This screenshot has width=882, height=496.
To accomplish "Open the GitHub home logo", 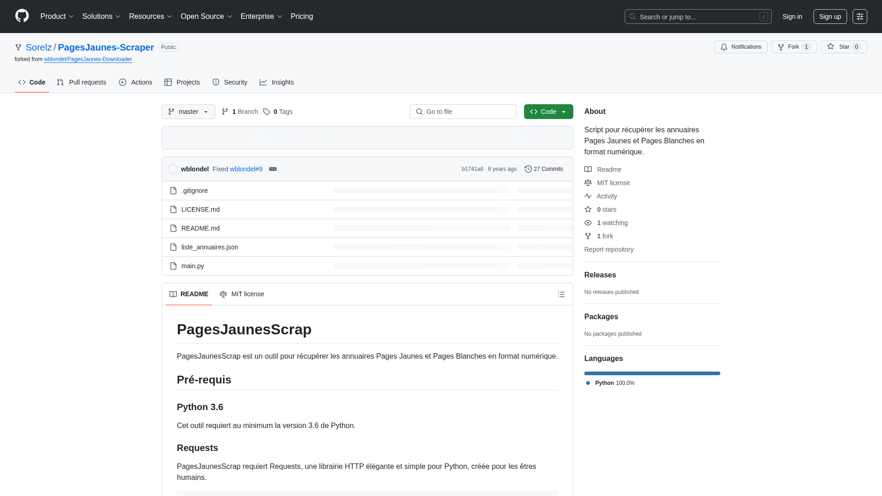I will [22, 16].
